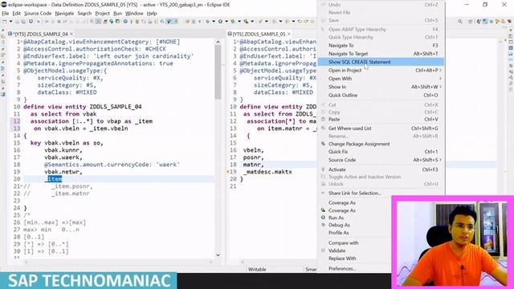This screenshot has width=514, height=289.
Task: Expand the Source Code submenu arrow in the context menu
Action: [x=440, y=160]
